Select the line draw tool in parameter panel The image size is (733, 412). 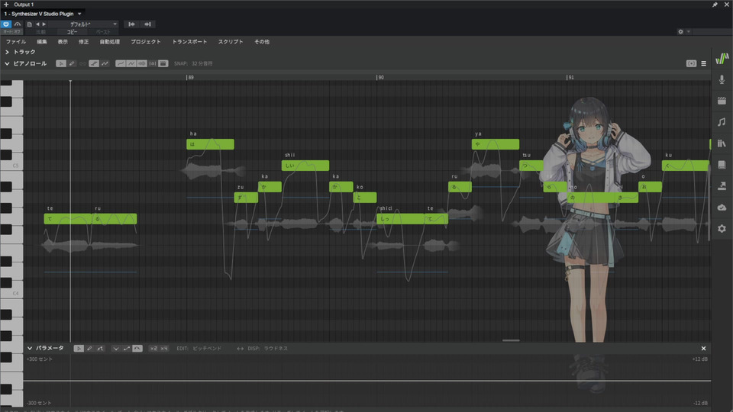[100, 349]
